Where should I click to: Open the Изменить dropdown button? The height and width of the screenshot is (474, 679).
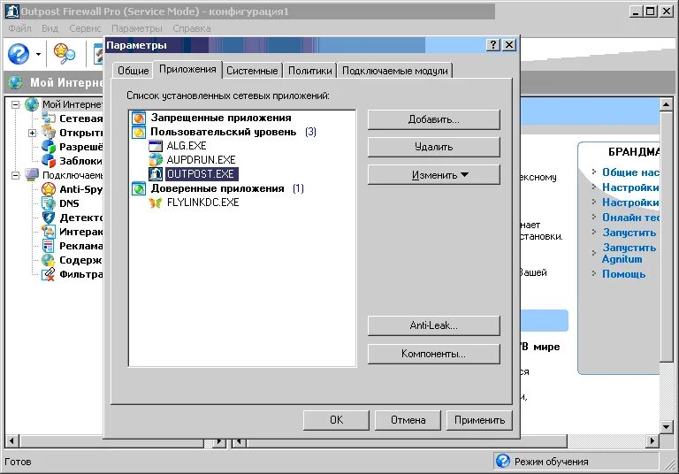coord(434,175)
